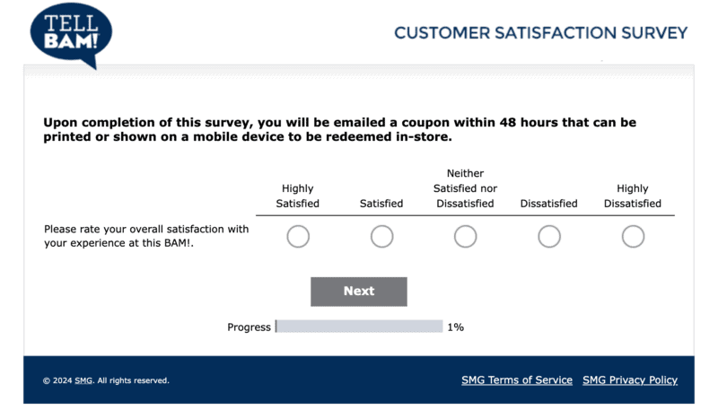Click the Dissatisfied column header text

point(549,204)
